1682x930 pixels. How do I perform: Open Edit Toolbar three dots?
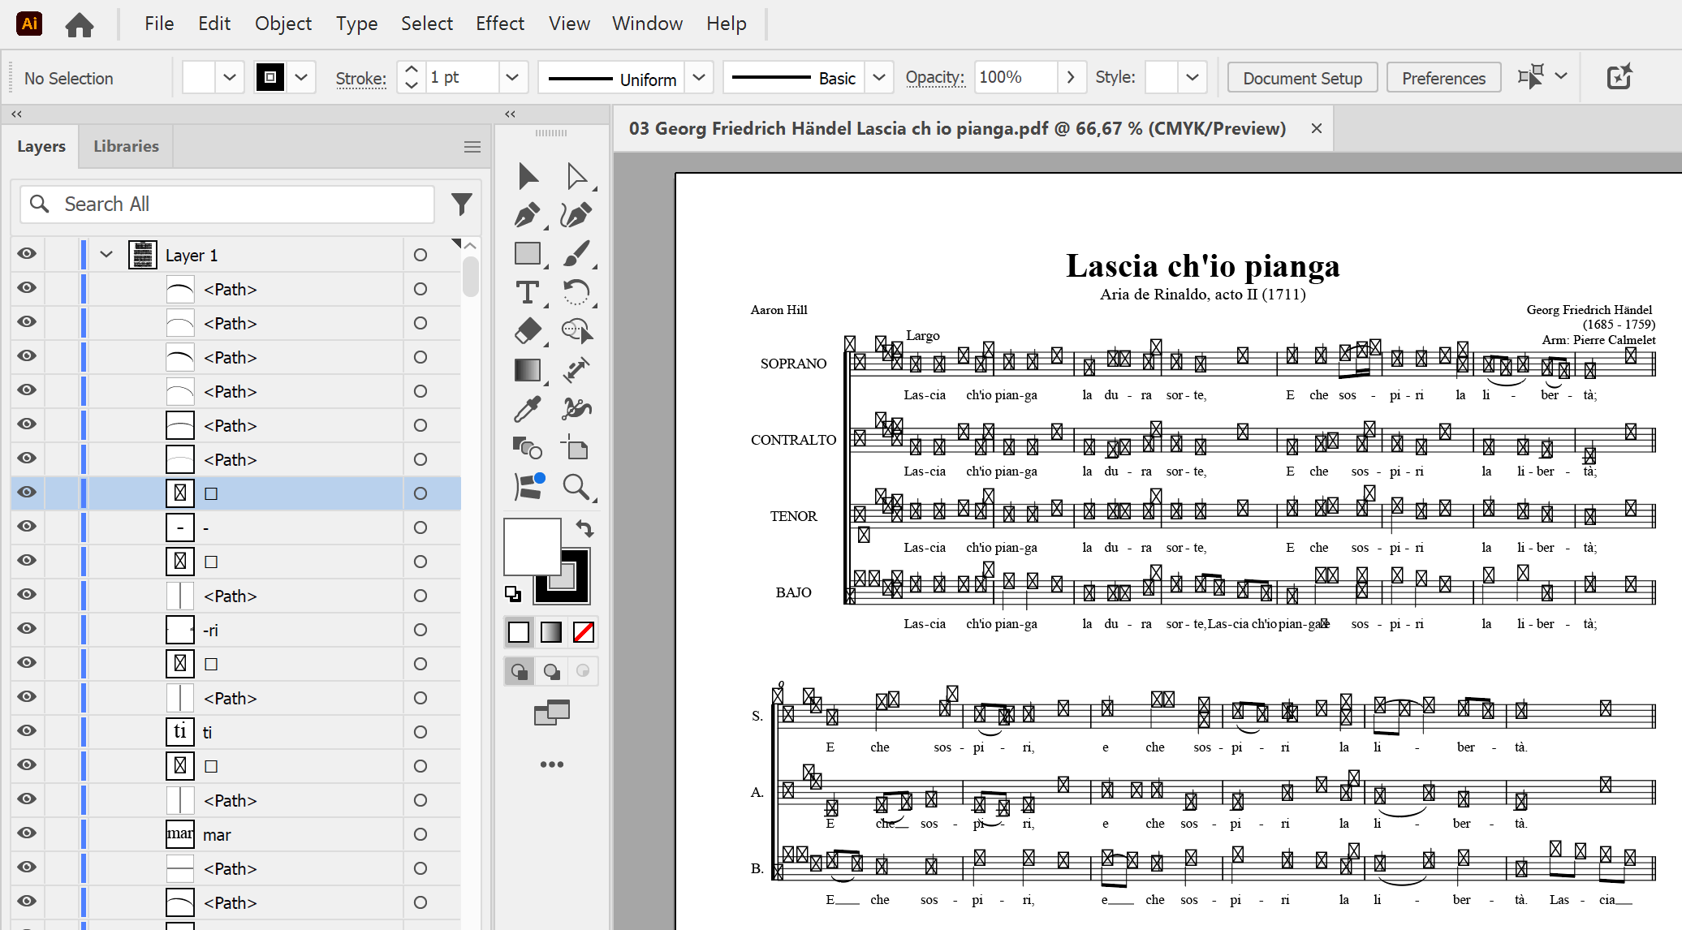pos(552,764)
